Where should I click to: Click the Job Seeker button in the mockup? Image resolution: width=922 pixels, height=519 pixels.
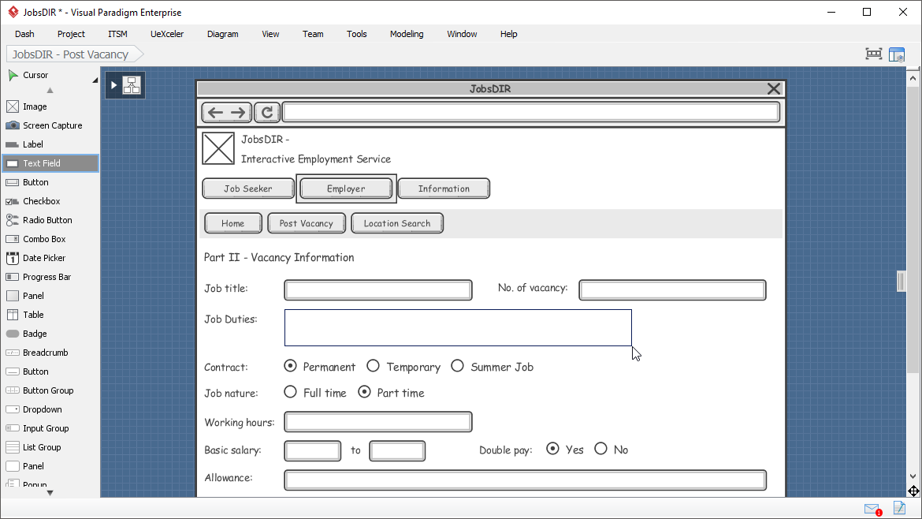tap(248, 188)
